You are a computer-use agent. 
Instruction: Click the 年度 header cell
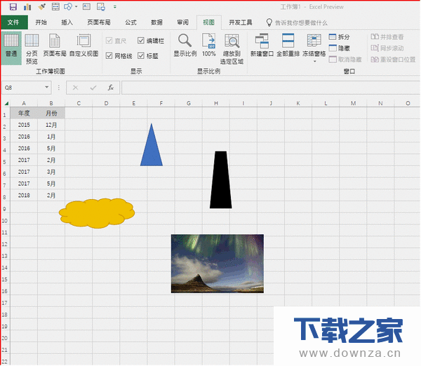[x=24, y=113]
